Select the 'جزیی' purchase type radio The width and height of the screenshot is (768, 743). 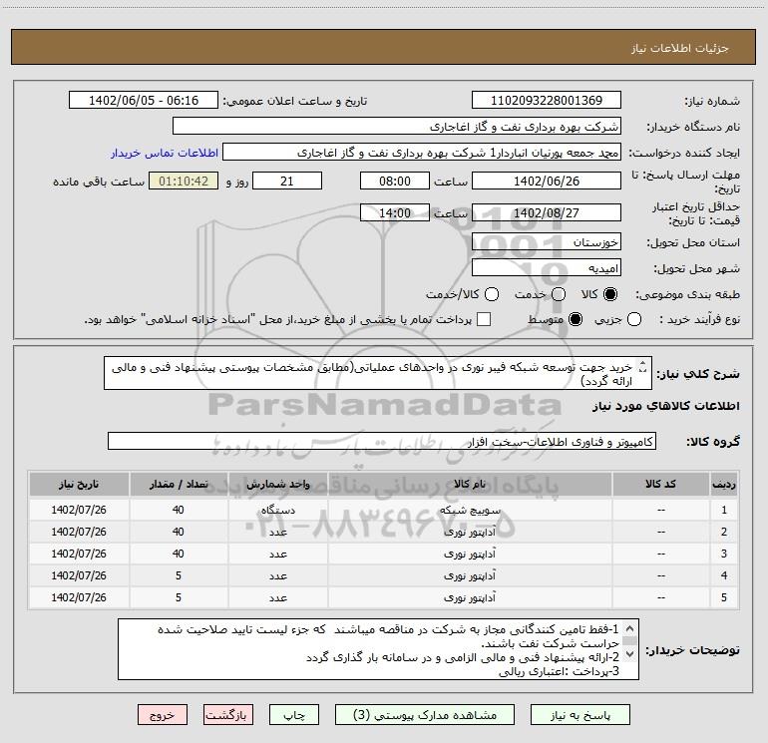(x=634, y=319)
